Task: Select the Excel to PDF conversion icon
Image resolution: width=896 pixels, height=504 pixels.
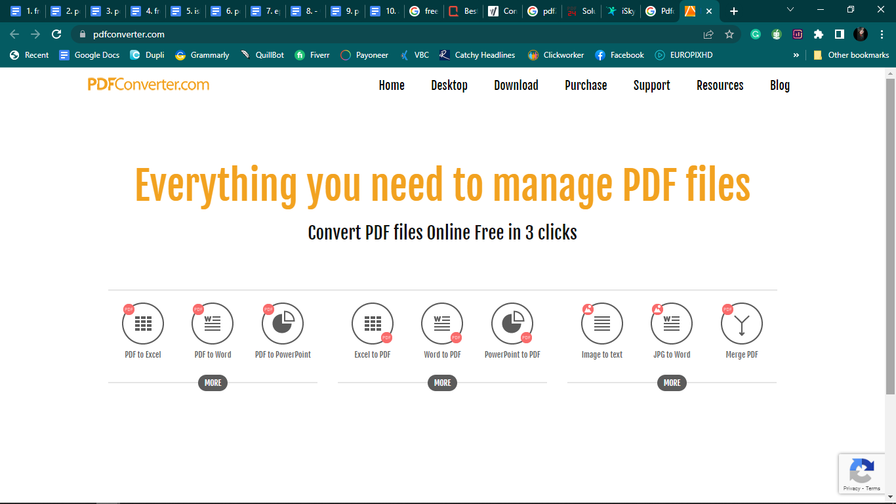Action: point(372,323)
